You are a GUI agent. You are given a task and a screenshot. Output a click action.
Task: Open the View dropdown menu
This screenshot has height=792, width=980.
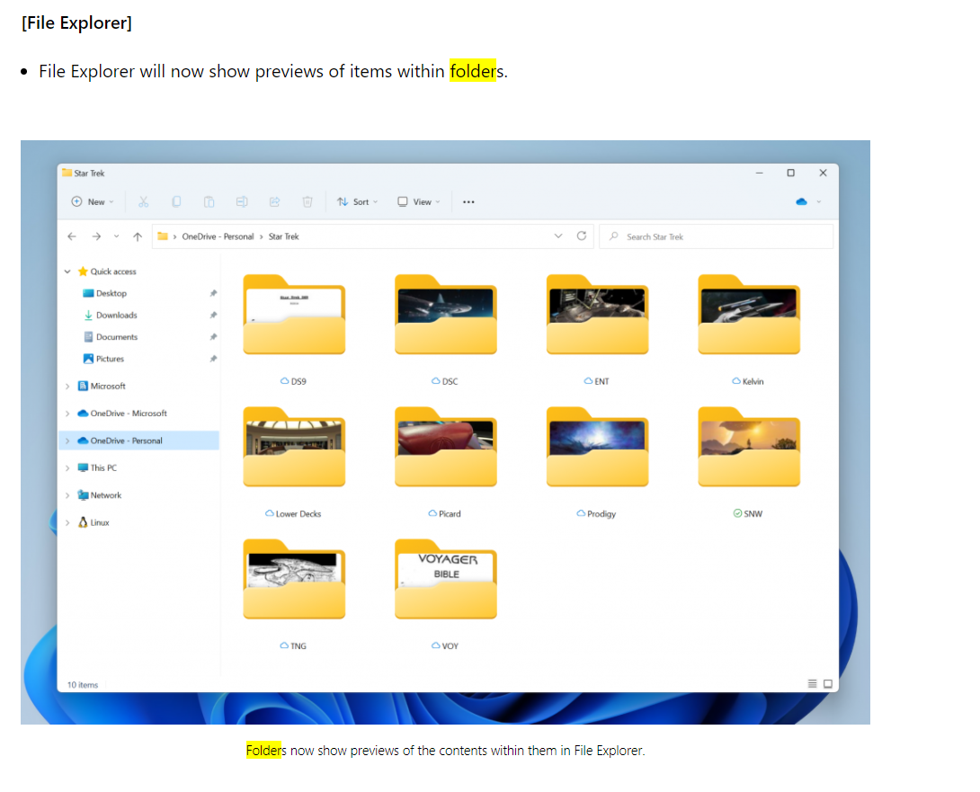(x=419, y=202)
